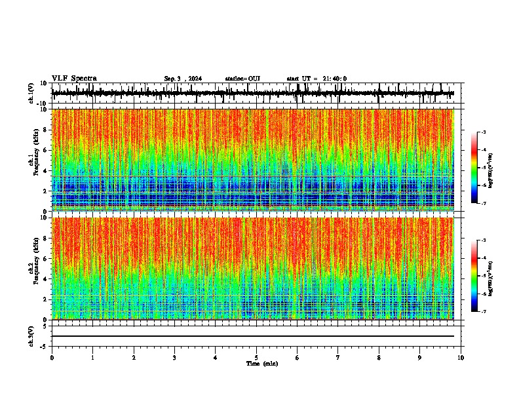The width and height of the screenshot is (519, 401).
Task: Click the "ch.3(V)" axis label
Action: click(31, 337)
